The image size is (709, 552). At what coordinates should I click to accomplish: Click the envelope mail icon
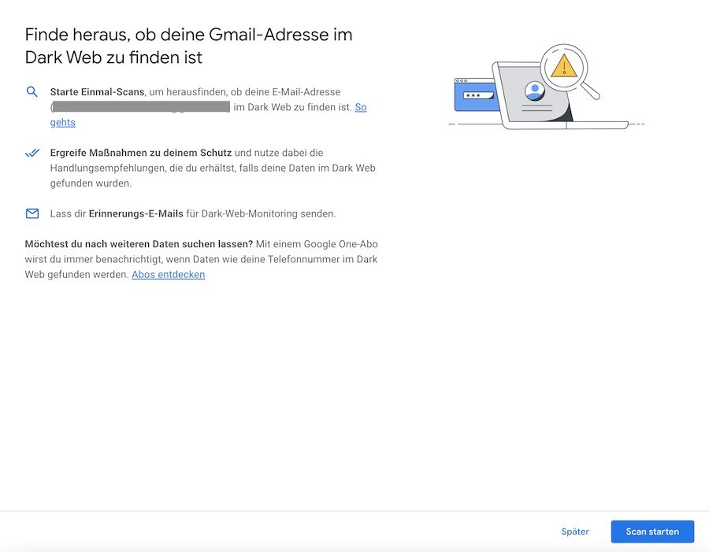coord(32,213)
